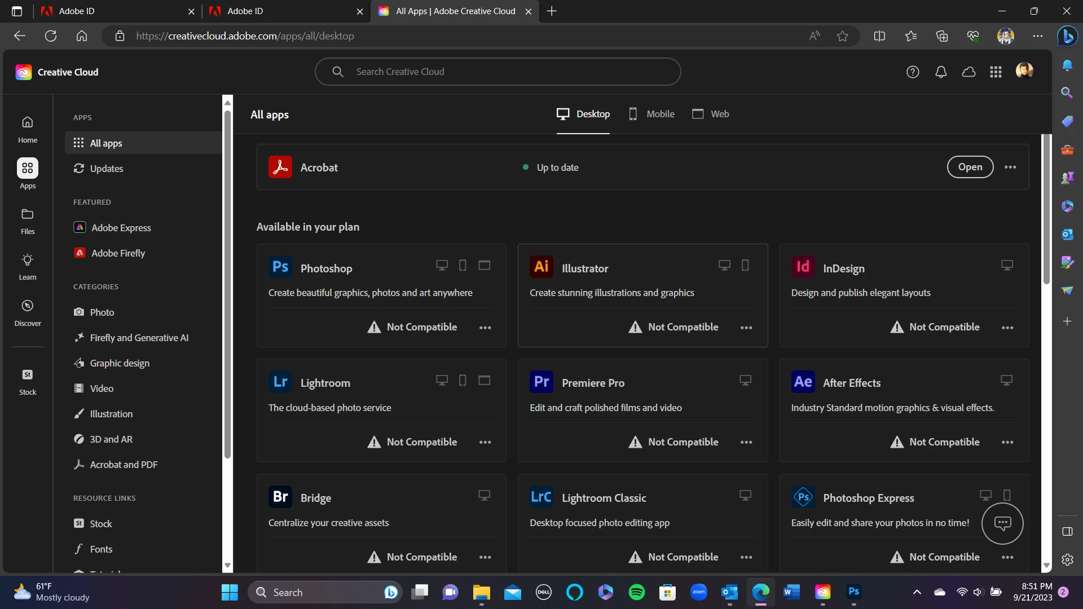Viewport: 1083px width, 609px height.
Task: Click the Open button for Acrobat
Action: (970, 167)
